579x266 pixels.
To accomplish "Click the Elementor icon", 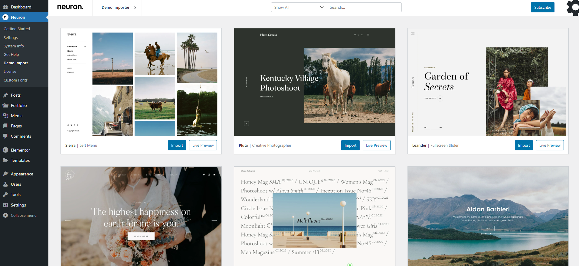I will tap(5, 150).
